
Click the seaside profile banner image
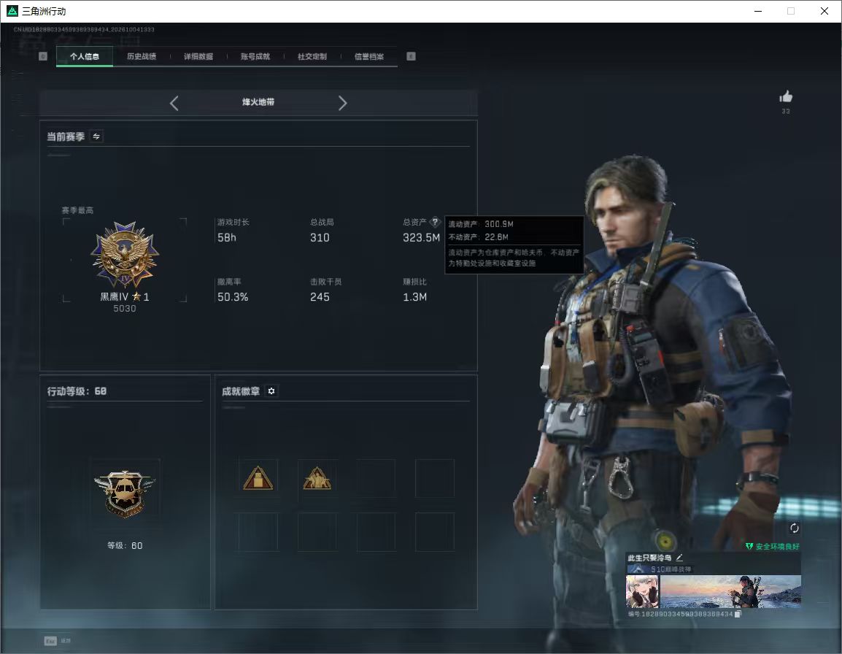[730, 591]
